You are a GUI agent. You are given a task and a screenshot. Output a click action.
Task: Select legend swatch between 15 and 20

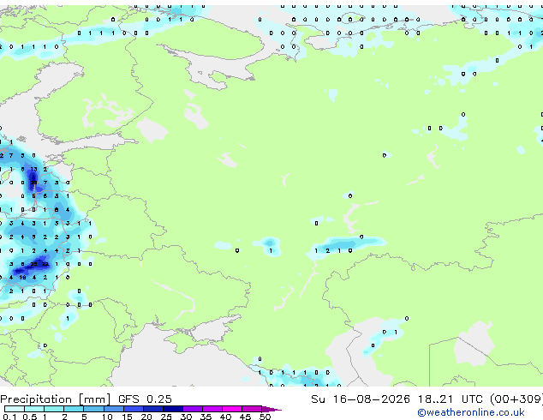point(134,409)
